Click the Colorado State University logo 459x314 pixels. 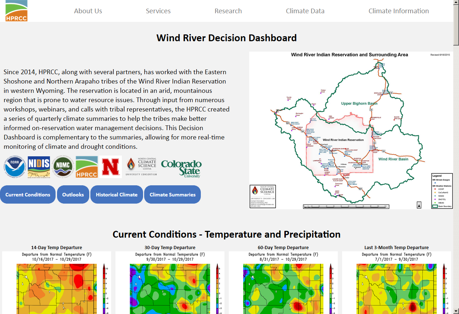pyautogui.click(x=181, y=168)
